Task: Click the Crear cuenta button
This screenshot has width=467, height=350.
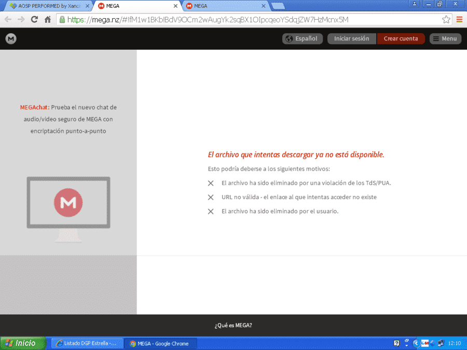Action: (x=401, y=39)
